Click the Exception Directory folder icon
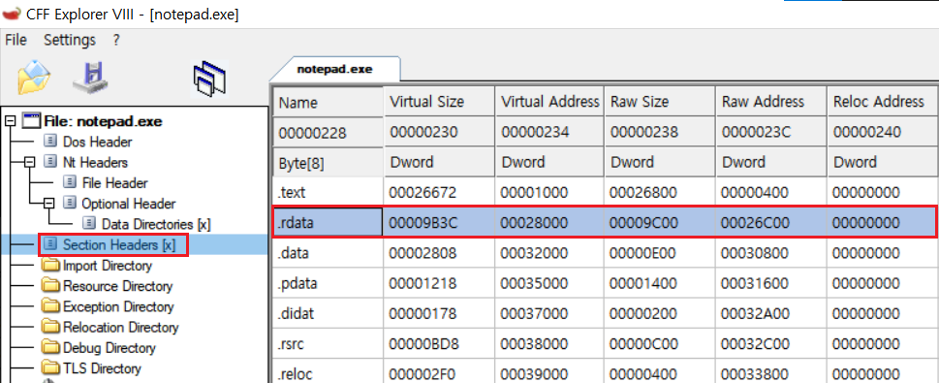Viewport: 939px width, 383px height. click(51, 306)
